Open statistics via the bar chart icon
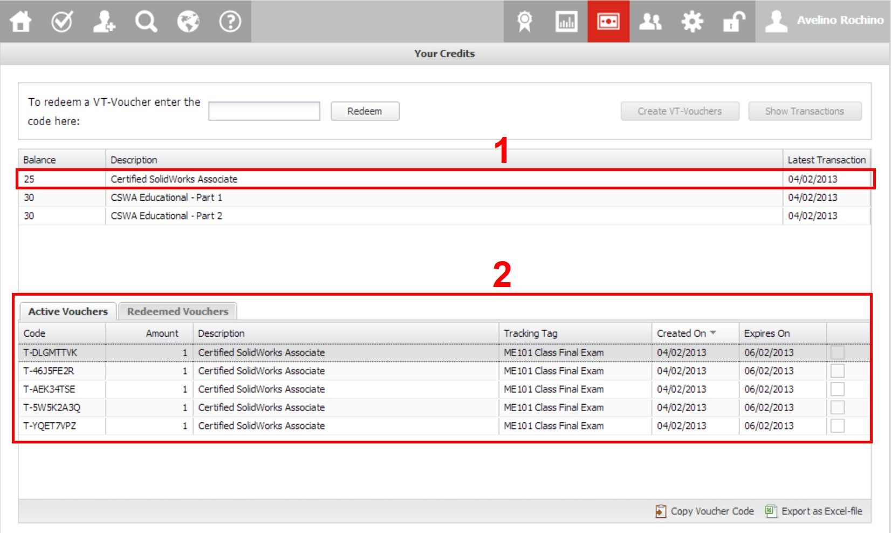This screenshot has width=891, height=533. click(x=566, y=22)
